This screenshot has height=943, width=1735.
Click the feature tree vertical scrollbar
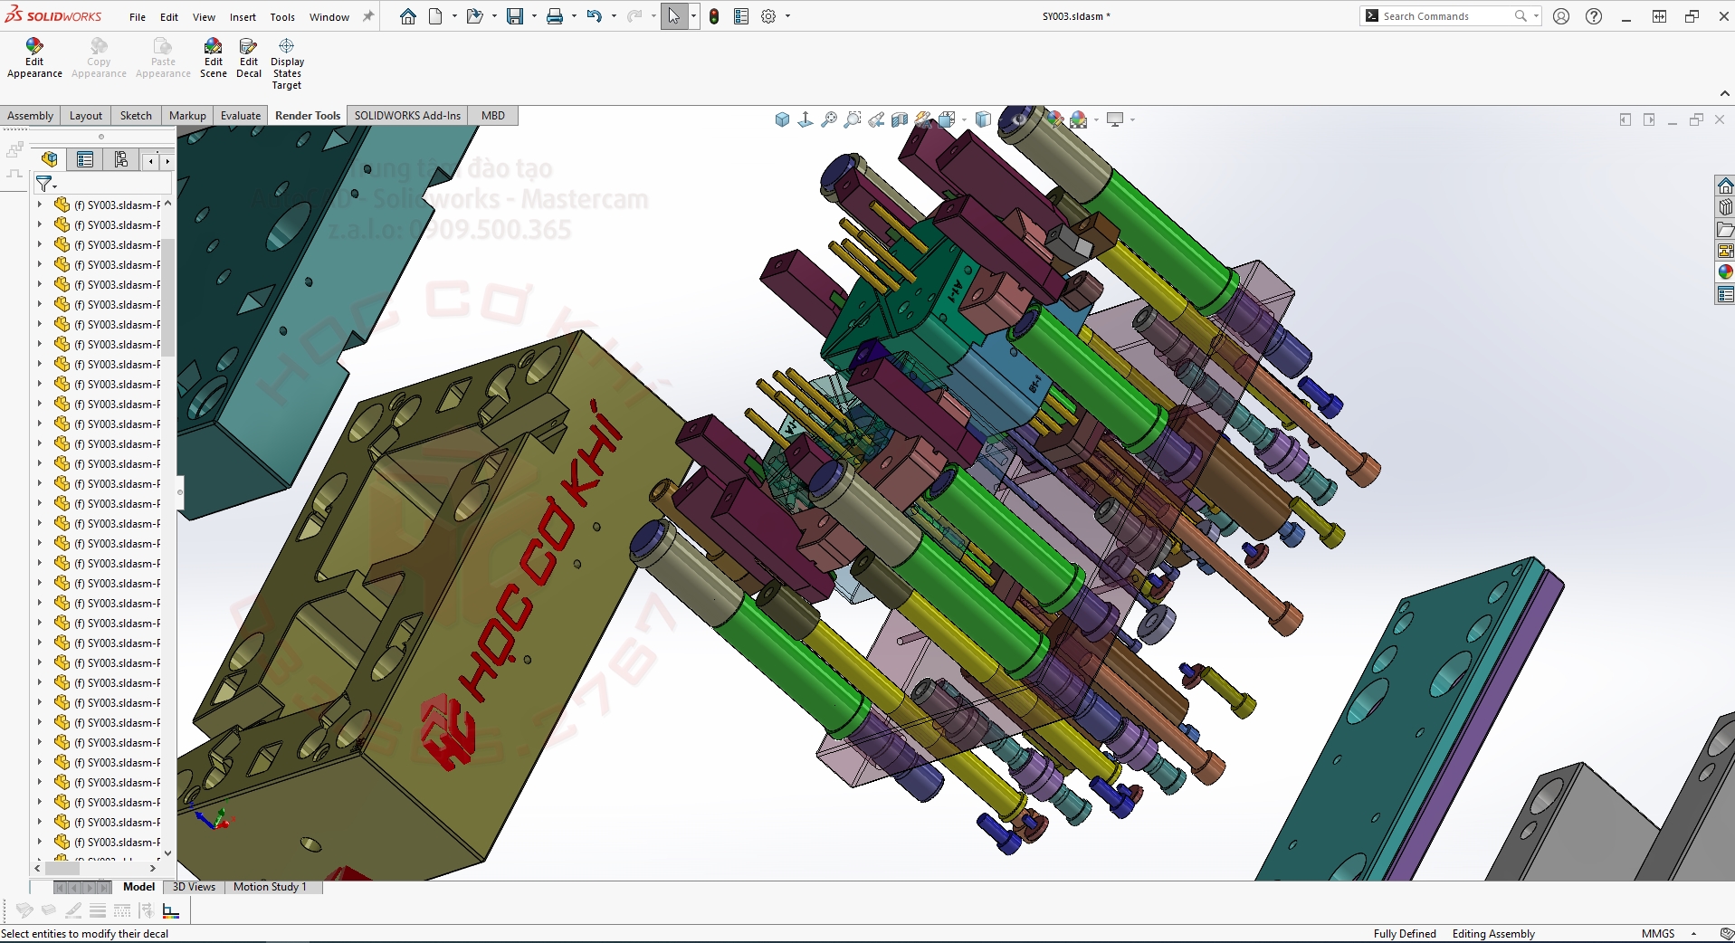point(168,299)
